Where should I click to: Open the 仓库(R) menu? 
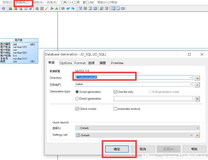point(52,3)
